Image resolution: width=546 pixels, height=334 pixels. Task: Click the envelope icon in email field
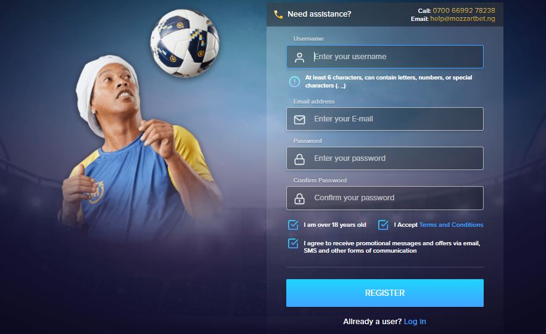299,120
